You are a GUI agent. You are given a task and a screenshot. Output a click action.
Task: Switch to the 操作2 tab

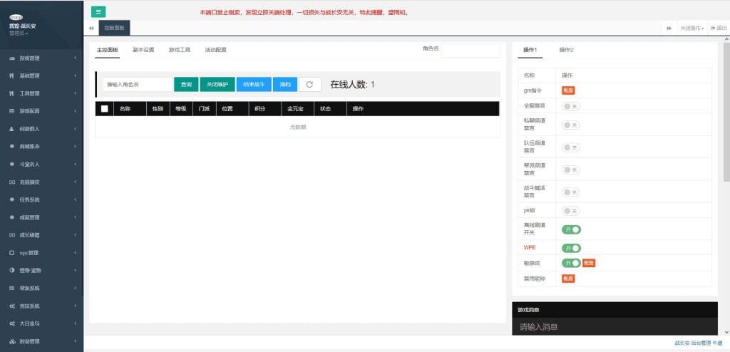566,50
